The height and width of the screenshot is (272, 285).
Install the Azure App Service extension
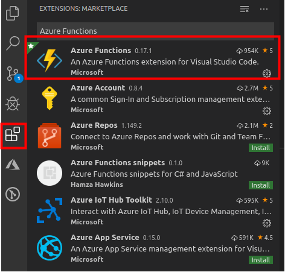click(x=261, y=260)
